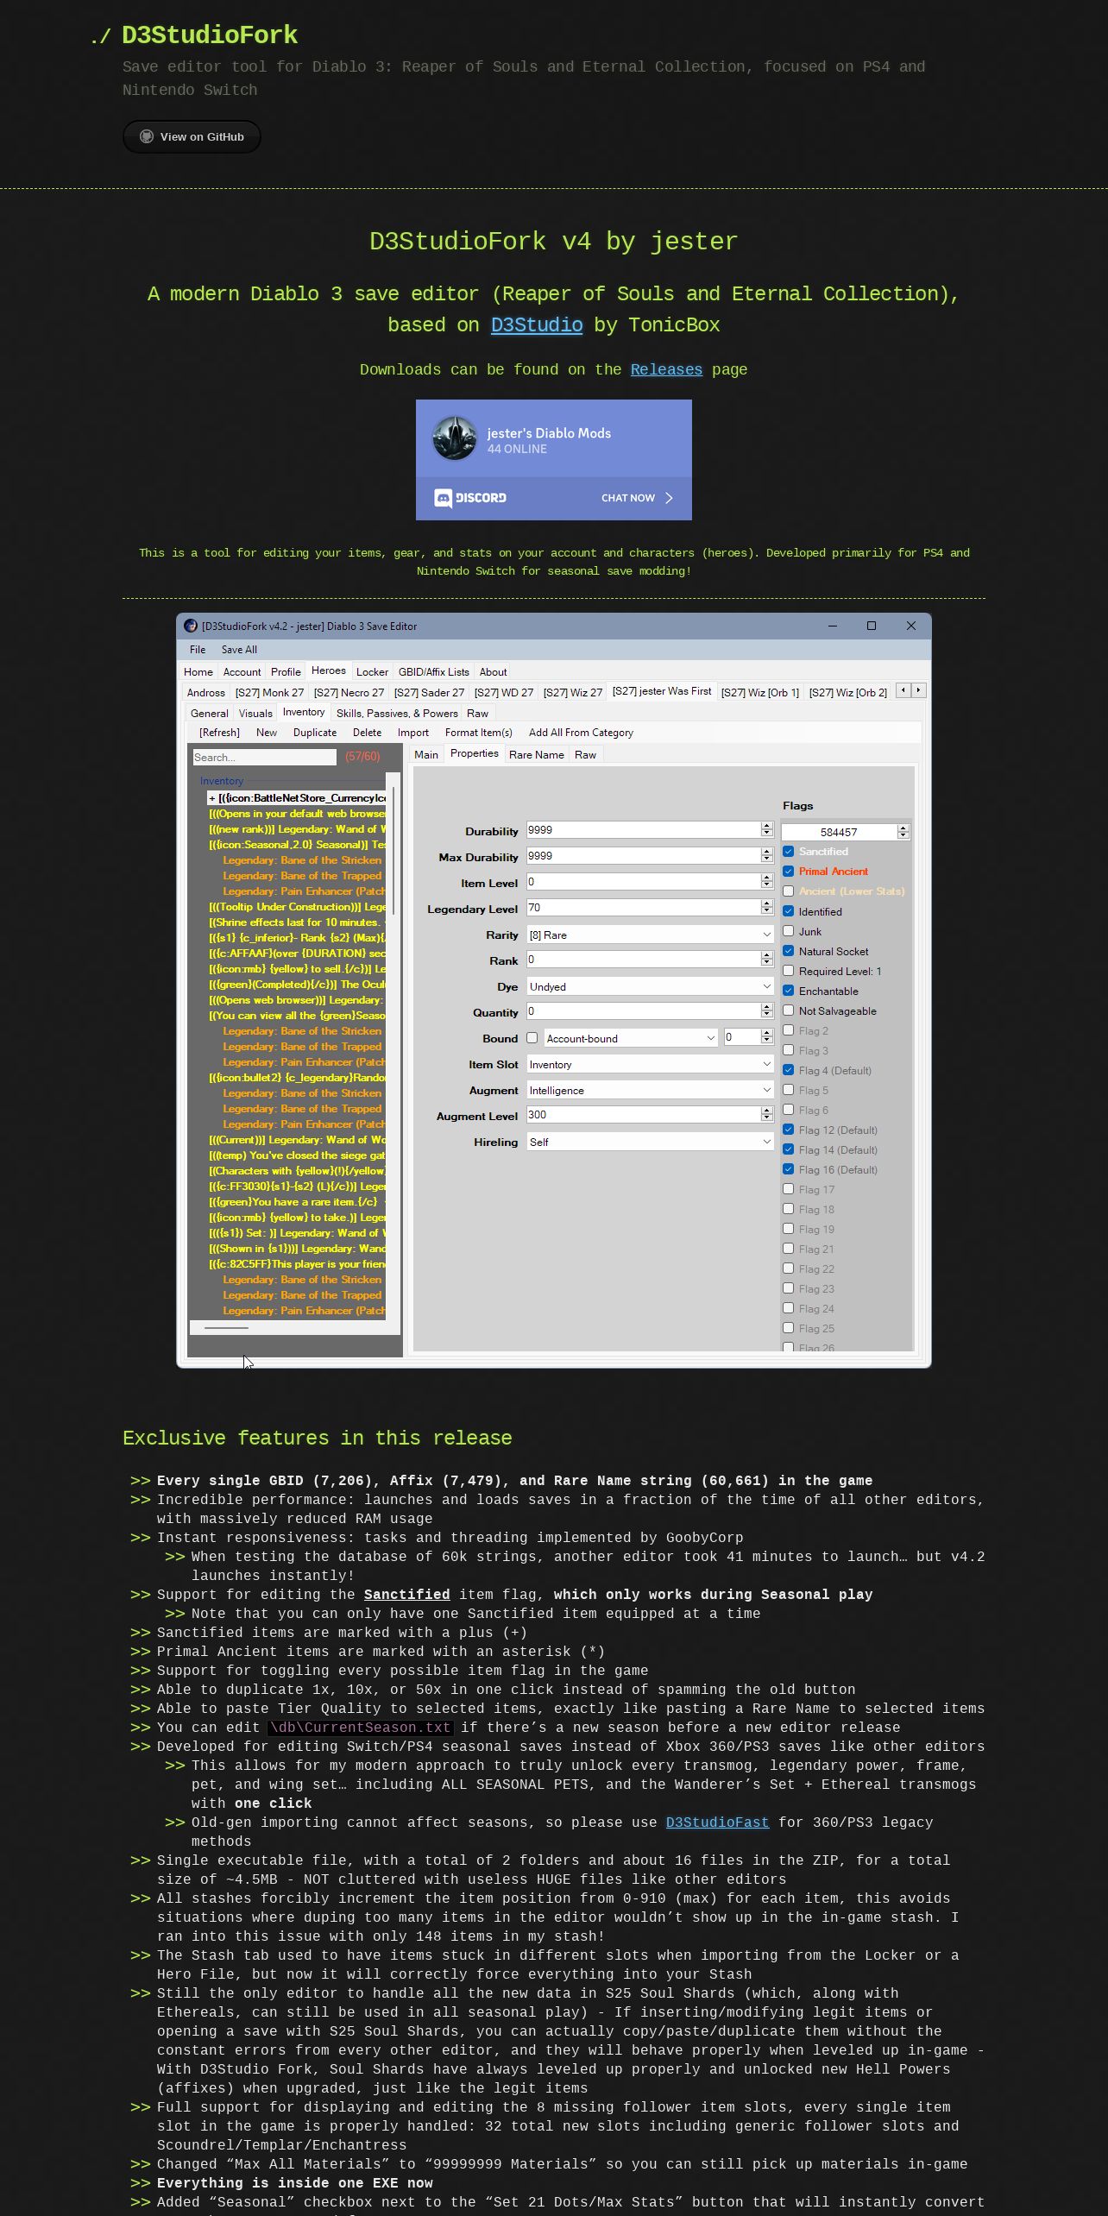
Task: Click the Chat Now Discord button
Action: pyautogui.click(x=637, y=498)
